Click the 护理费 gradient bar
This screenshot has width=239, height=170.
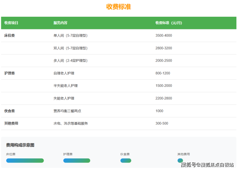[77, 161]
